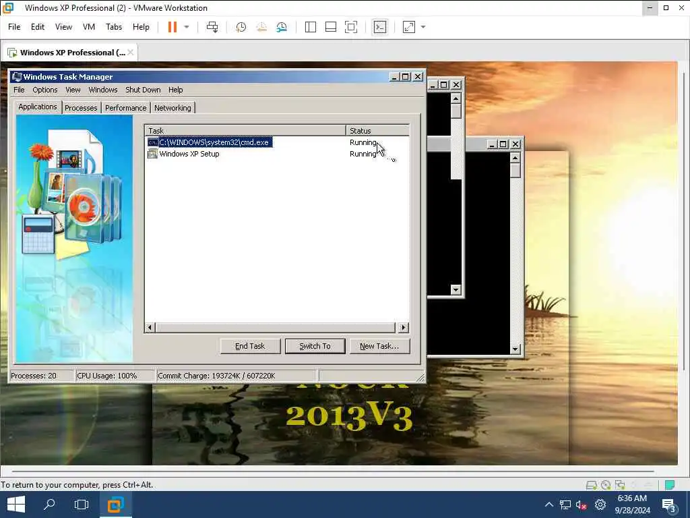The width and height of the screenshot is (690, 518).
Task: Click task list left scroll arrow
Action: (x=150, y=328)
